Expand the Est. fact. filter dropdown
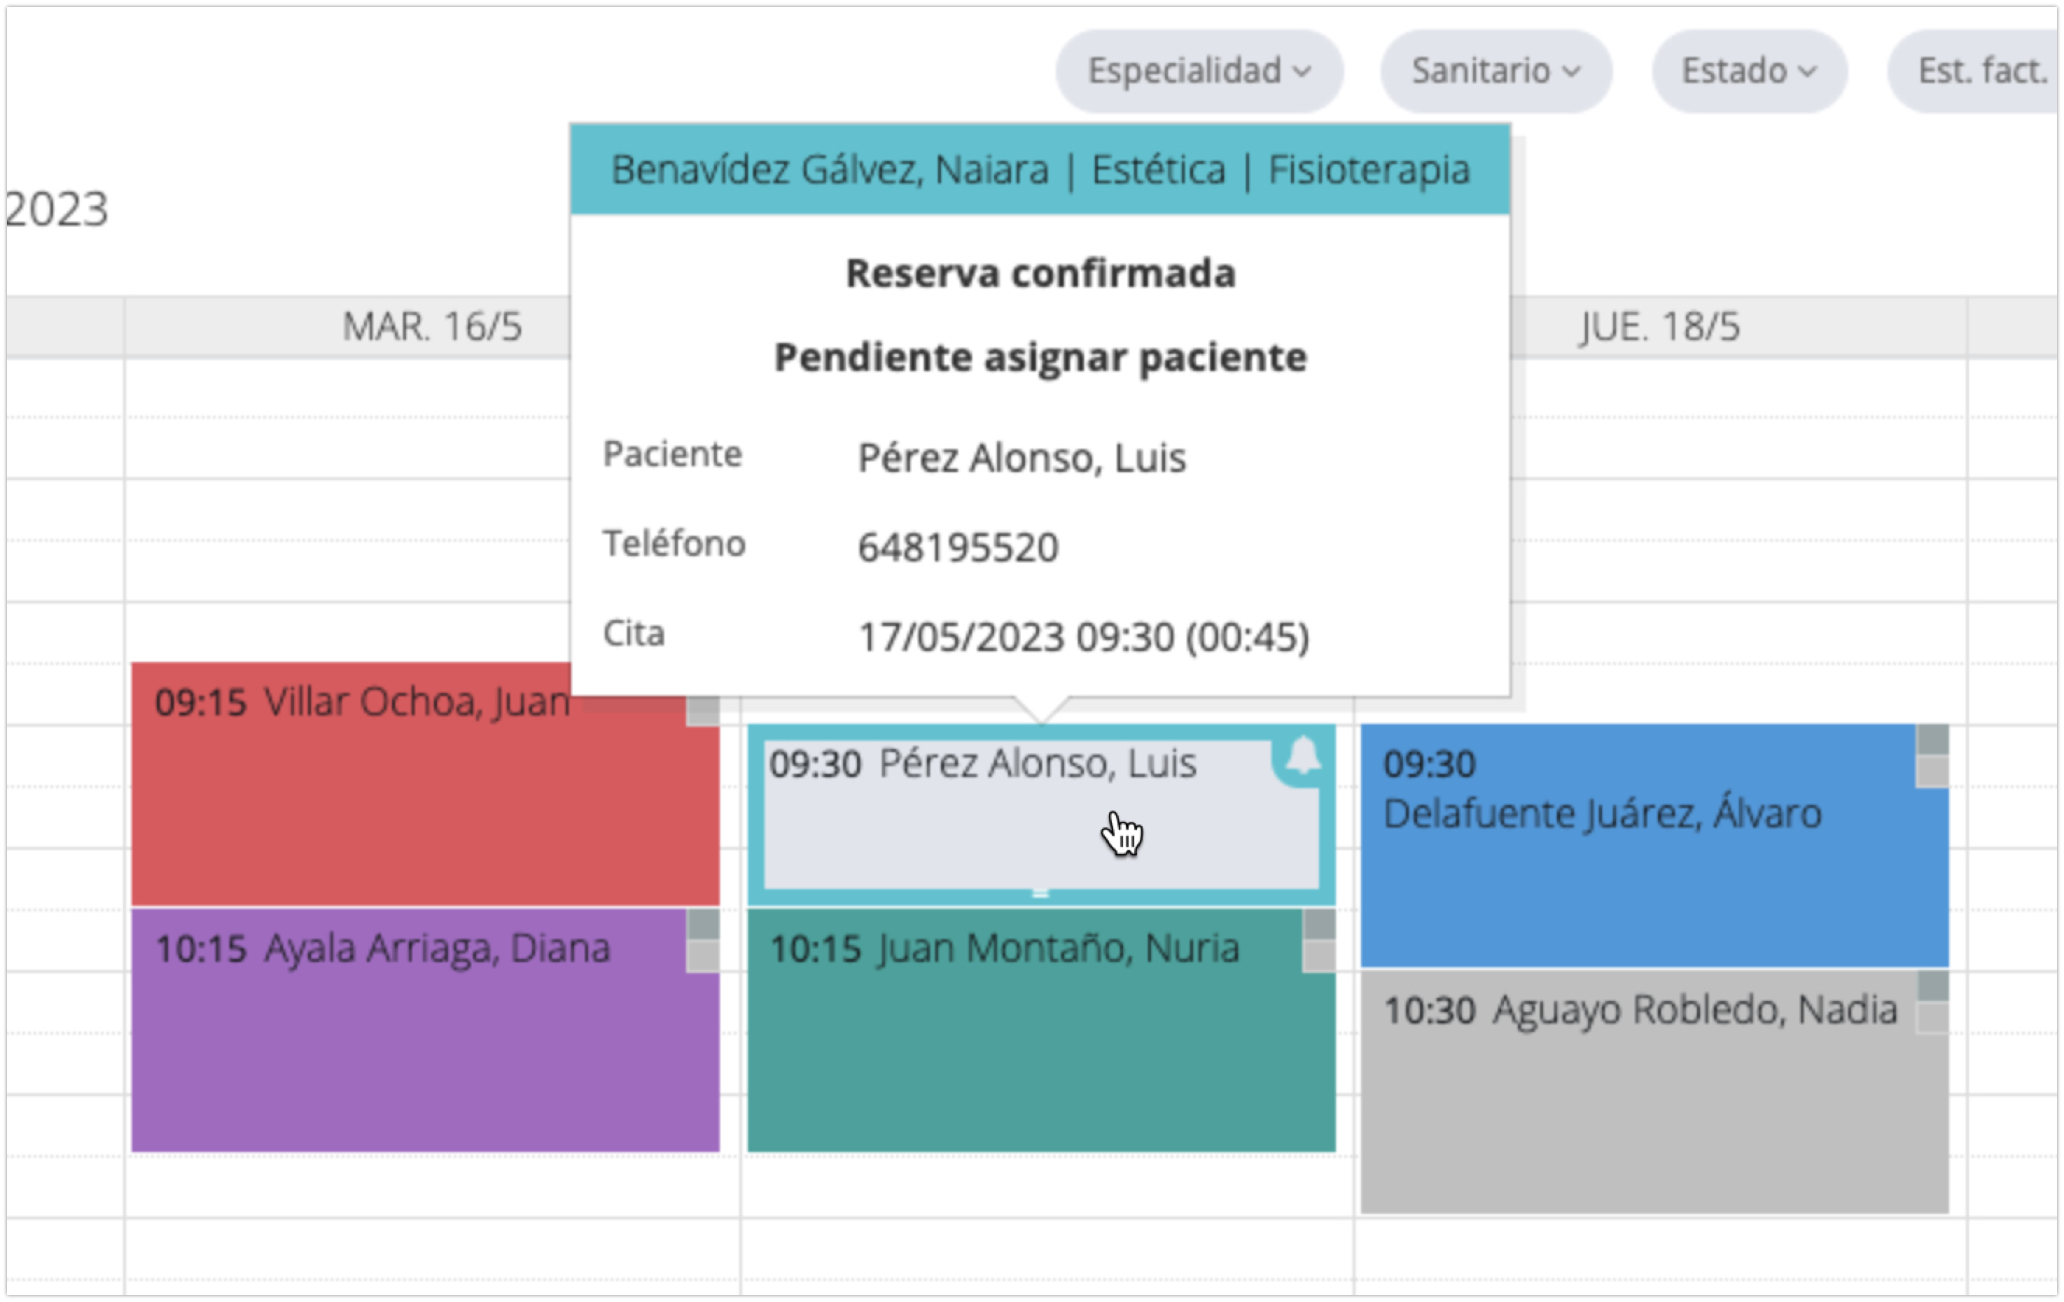The image size is (2064, 1302). tap(1980, 71)
